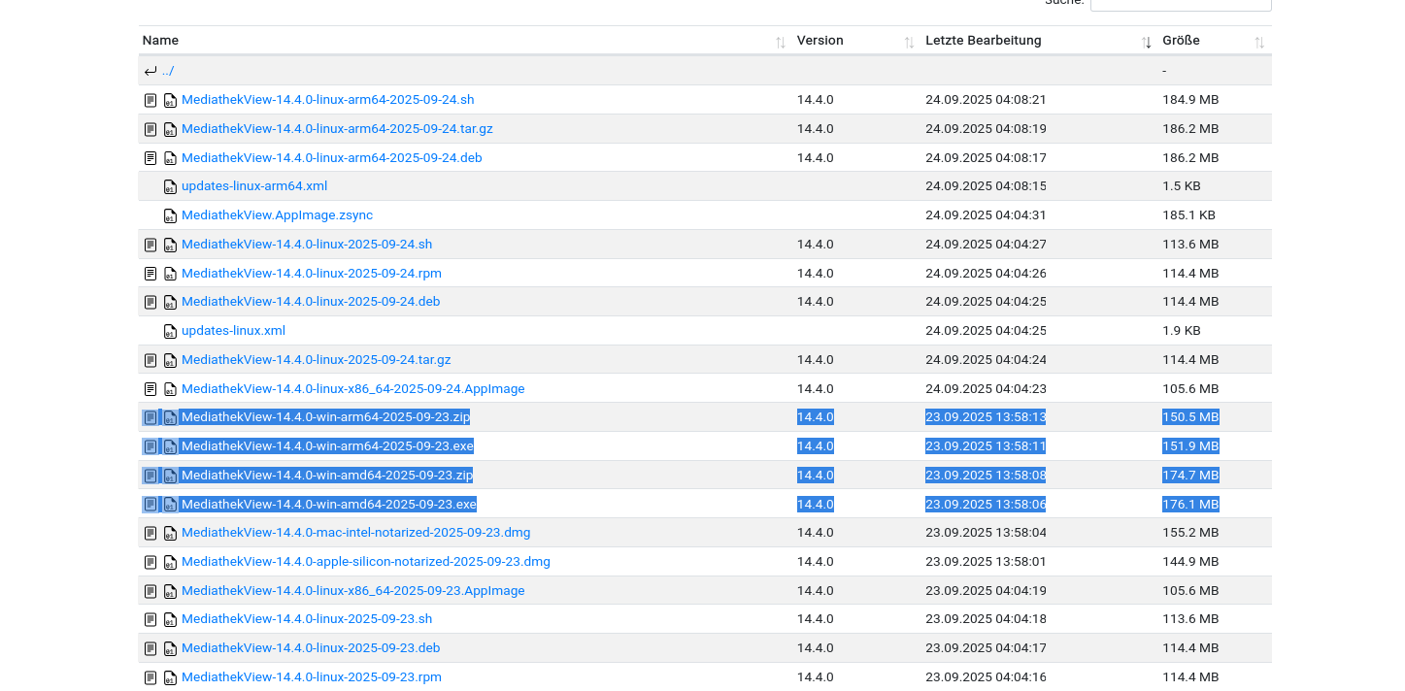Open the updates-linux-arm64.xml link

pos(254,186)
